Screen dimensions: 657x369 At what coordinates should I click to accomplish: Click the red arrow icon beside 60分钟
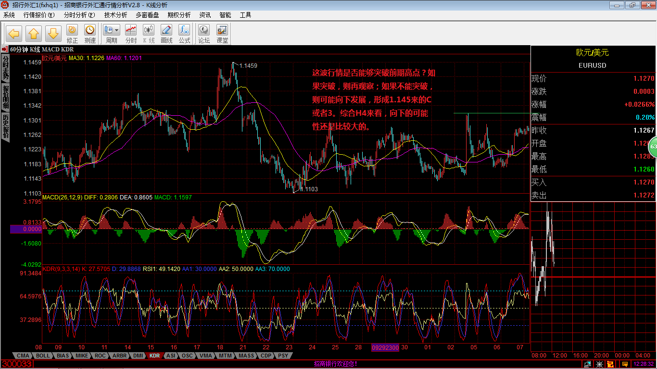point(5,49)
